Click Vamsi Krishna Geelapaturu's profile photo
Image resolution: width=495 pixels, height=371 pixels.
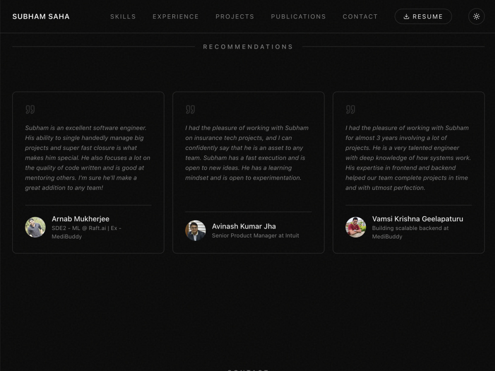tap(356, 227)
